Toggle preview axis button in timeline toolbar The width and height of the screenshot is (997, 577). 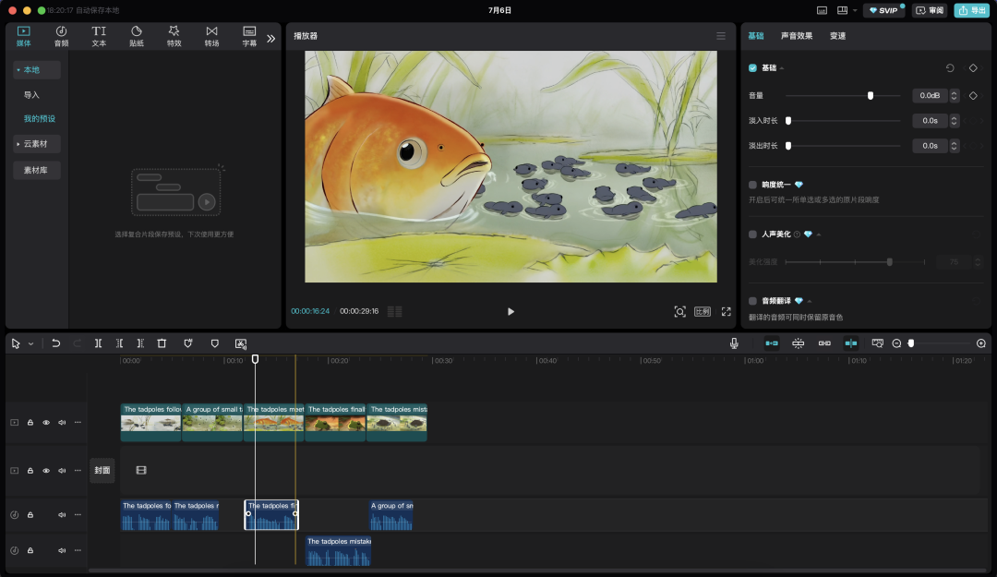click(851, 343)
